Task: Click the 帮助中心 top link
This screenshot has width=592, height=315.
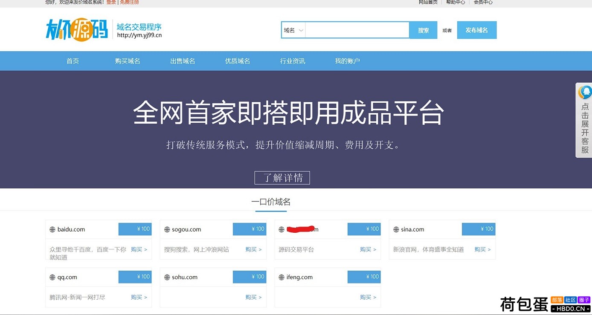Action: coord(456,2)
